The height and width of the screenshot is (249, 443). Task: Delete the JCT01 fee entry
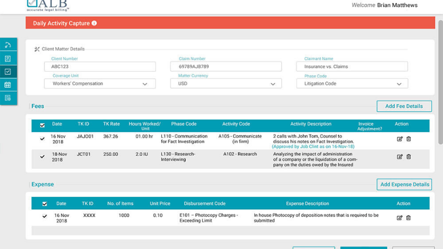click(x=409, y=156)
